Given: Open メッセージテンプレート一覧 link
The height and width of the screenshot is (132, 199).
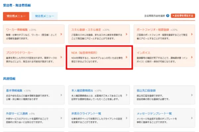Looking at the screenshot, I should click(x=154, y=113).
